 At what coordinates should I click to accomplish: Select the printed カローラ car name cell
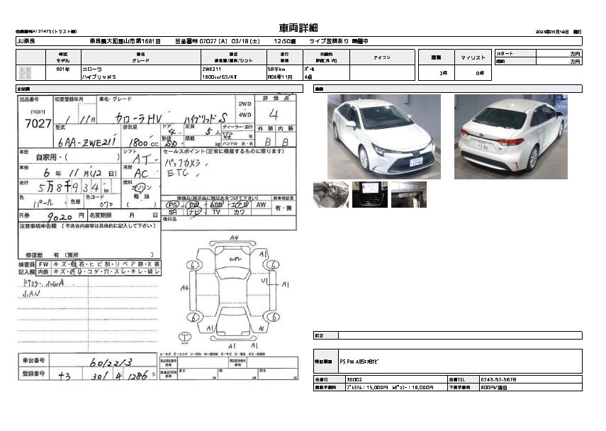point(92,69)
